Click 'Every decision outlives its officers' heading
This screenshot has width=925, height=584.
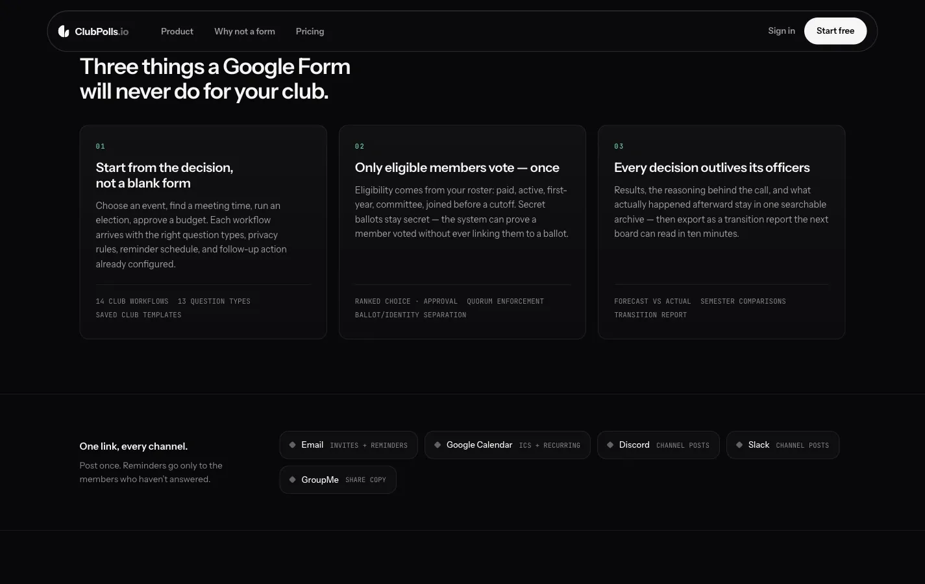click(712, 167)
